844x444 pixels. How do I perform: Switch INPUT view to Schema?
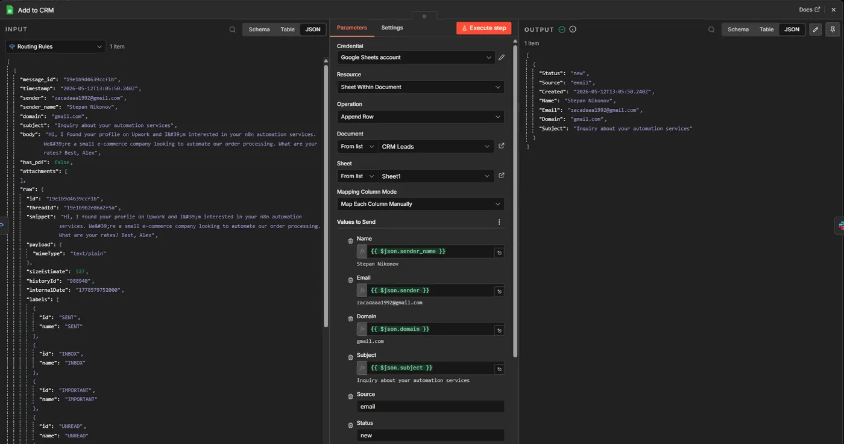pos(259,29)
